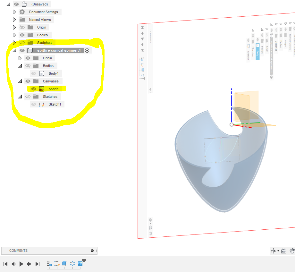Select the Sketch1 tree item
This screenshot has width=295, height=272.
coord(55,104)
